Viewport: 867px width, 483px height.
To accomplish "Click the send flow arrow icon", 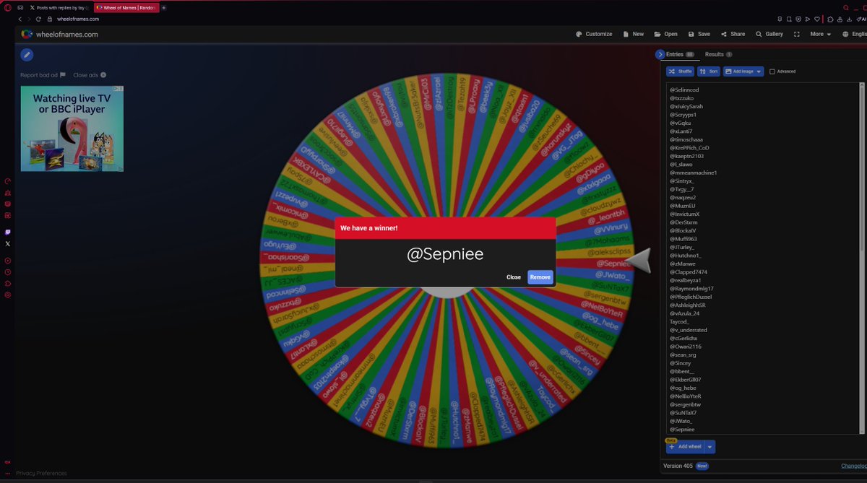I will click(x=808, y=19).
